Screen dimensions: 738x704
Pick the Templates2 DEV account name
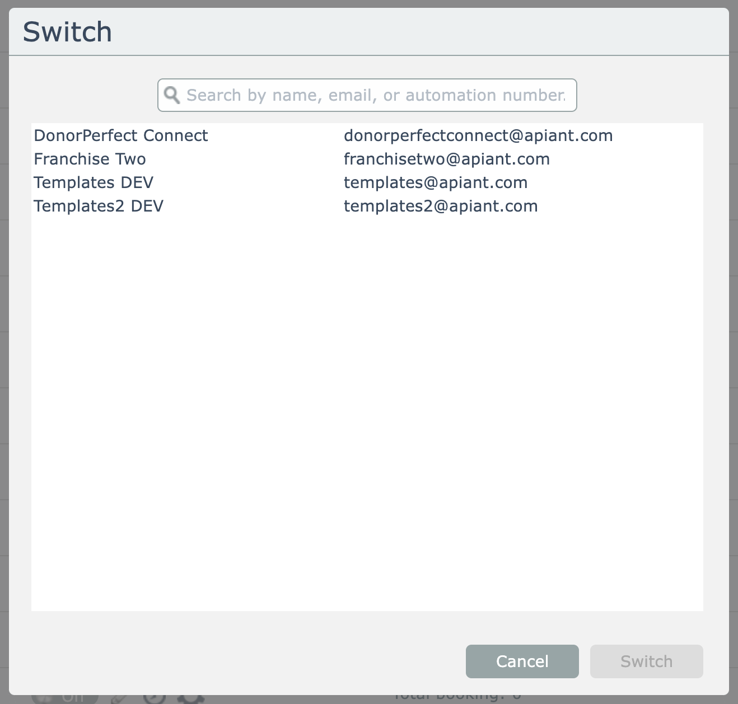tap(98, 206)
